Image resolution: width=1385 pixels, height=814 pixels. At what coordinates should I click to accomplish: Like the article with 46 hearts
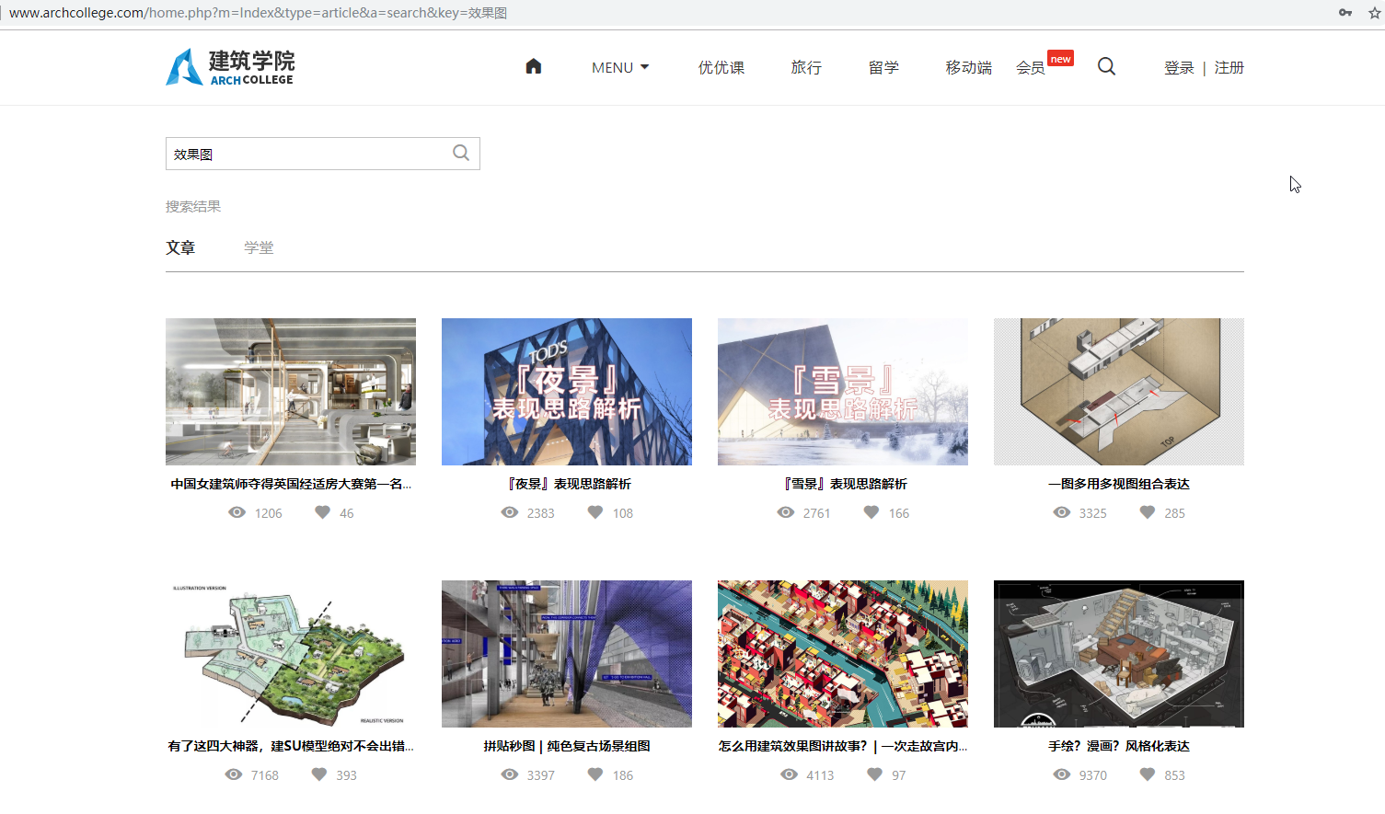[x=323, y=512]
